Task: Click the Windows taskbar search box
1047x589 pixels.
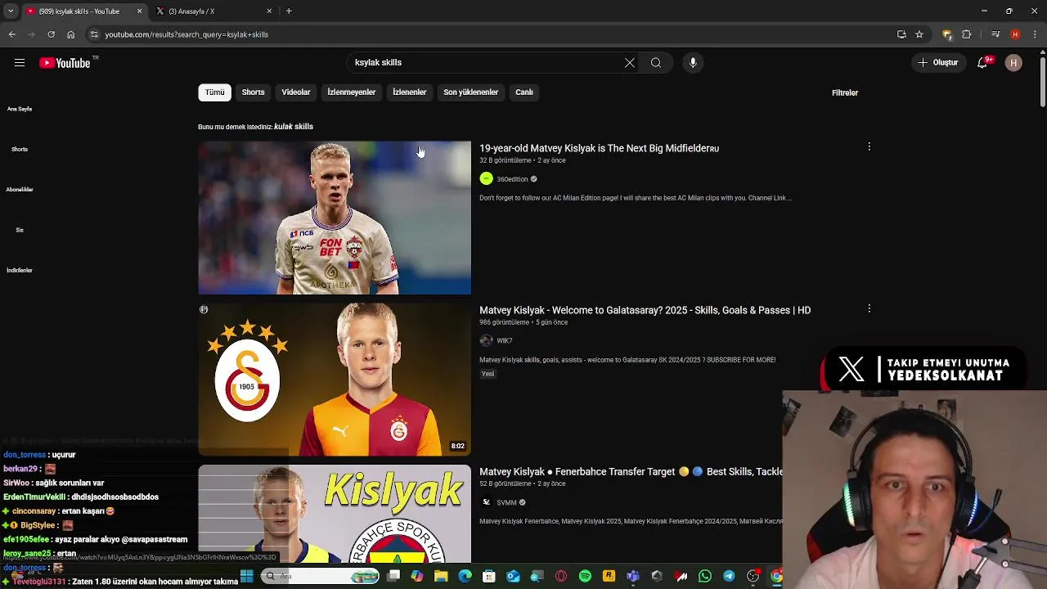Action: [x=319, y=577]
